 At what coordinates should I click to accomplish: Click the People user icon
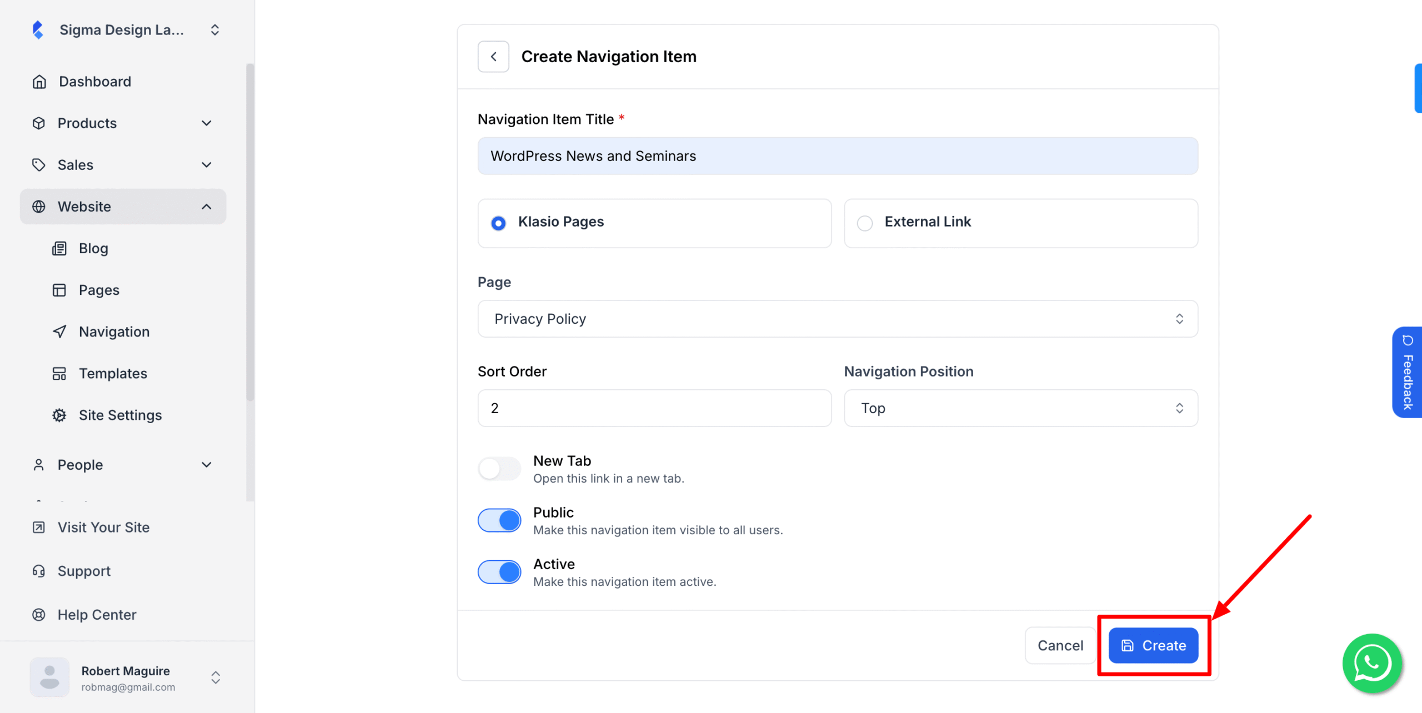tap(38, 465)
